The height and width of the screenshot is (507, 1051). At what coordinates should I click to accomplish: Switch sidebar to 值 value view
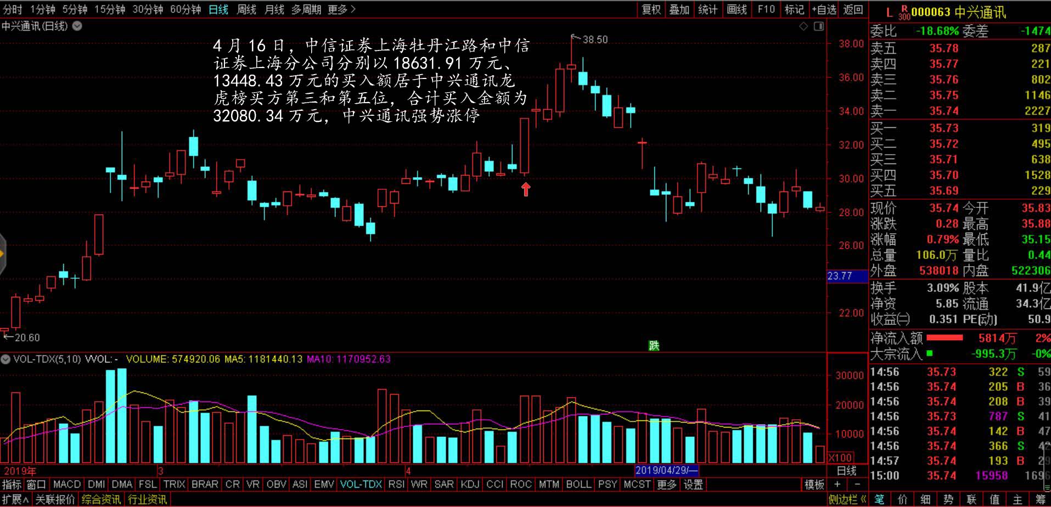pos(994,499)
